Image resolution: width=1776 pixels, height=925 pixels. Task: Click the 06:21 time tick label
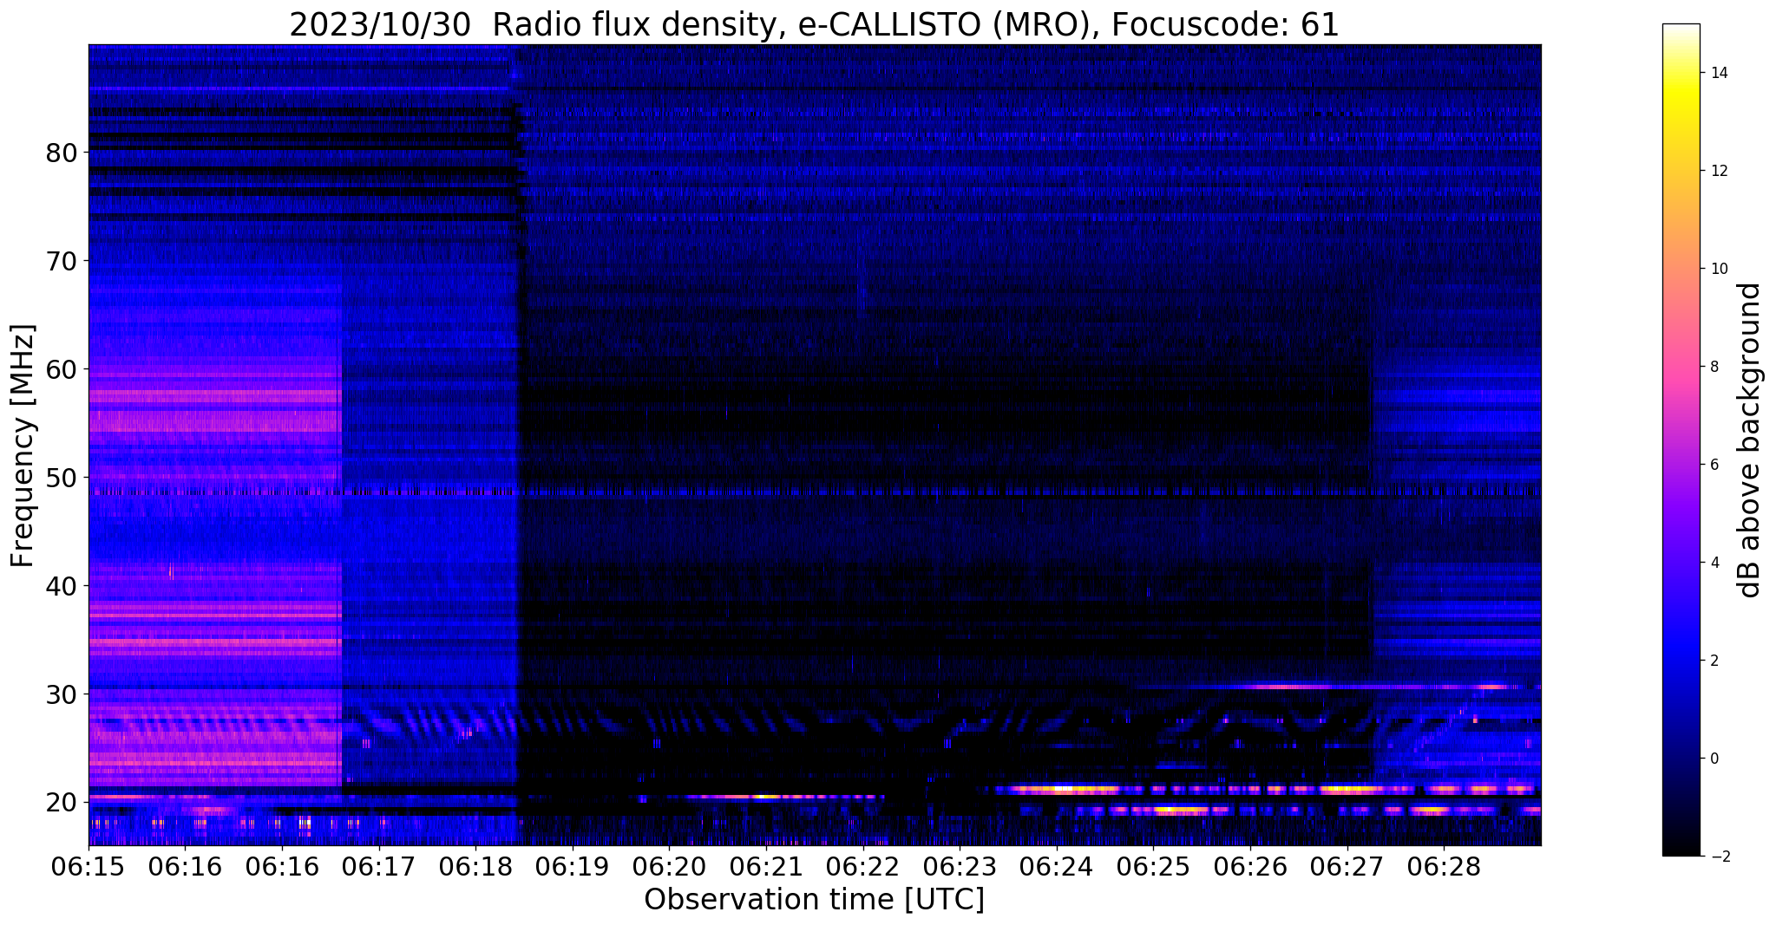766,866
